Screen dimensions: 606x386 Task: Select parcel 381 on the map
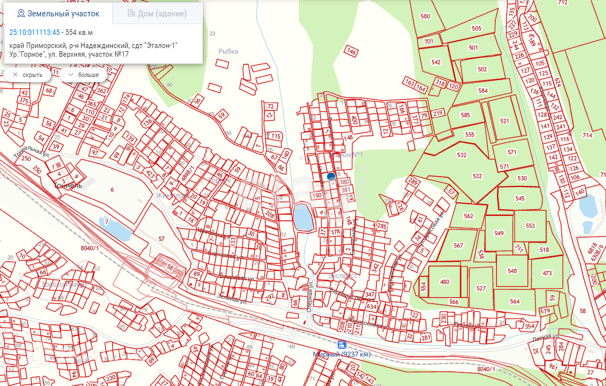[345, 190]
